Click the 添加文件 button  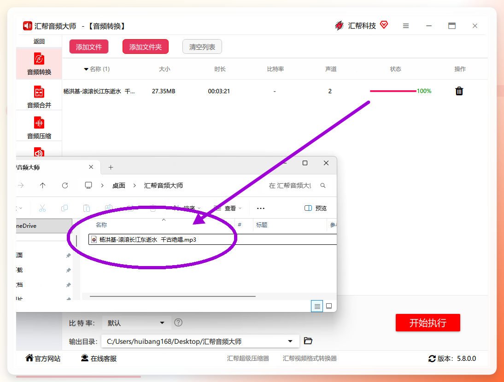(89, 47)
